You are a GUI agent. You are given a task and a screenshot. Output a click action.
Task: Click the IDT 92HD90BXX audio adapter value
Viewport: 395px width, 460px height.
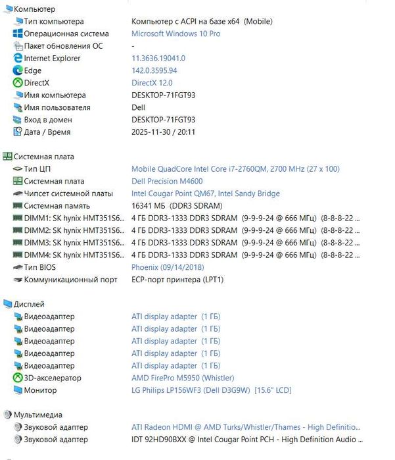(x=246, y=440)
